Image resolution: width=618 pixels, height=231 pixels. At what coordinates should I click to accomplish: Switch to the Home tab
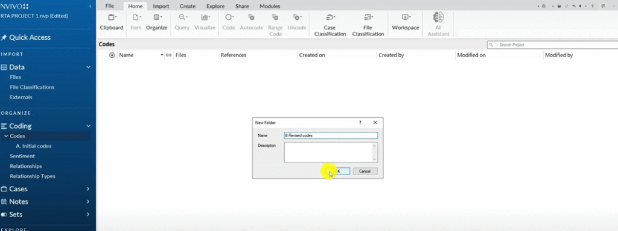(135, 6)
